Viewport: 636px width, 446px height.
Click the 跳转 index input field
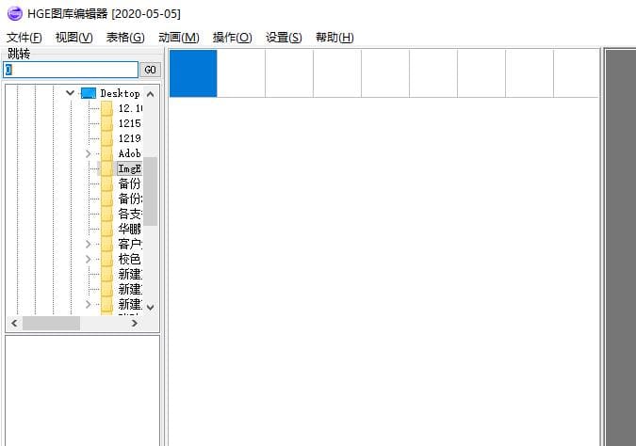point(71,70)
